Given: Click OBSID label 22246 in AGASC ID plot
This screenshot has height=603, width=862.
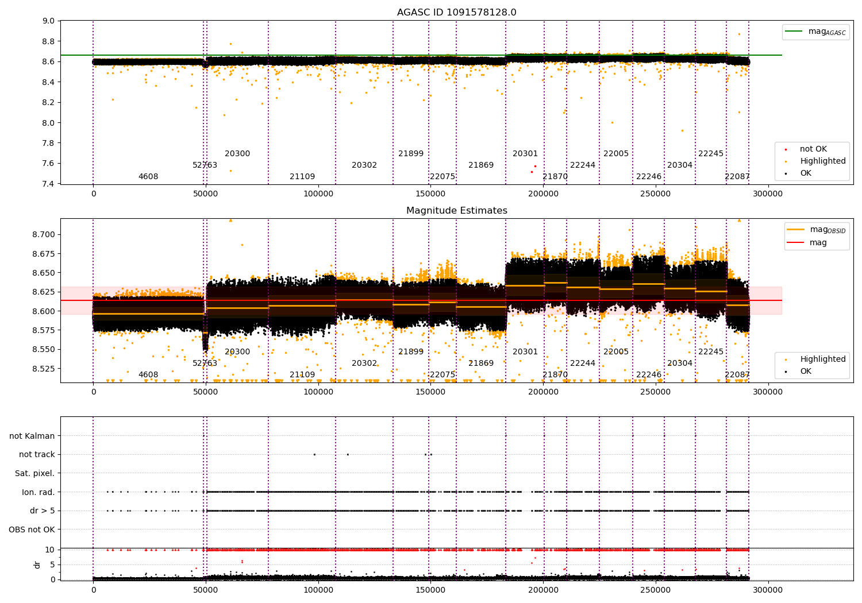Looking at the screenshot, I should click(649, 177).
